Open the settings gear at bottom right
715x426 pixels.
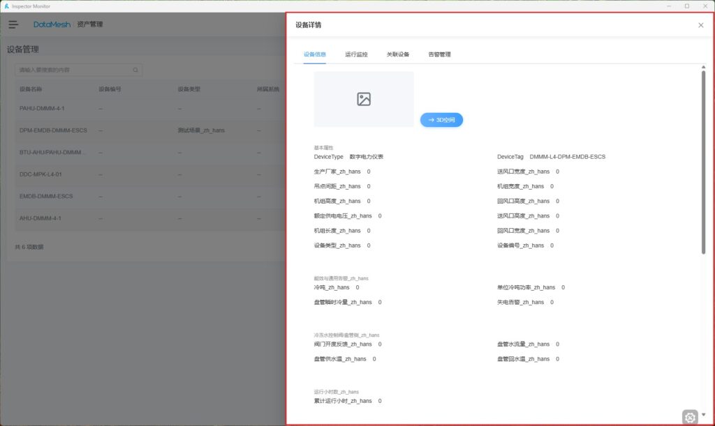pos(690,417)
